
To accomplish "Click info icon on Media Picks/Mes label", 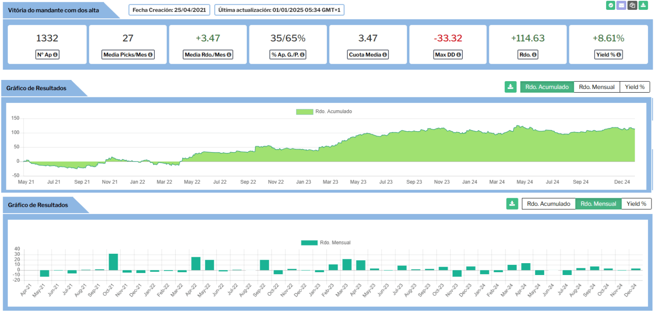I will coord(151,55).
